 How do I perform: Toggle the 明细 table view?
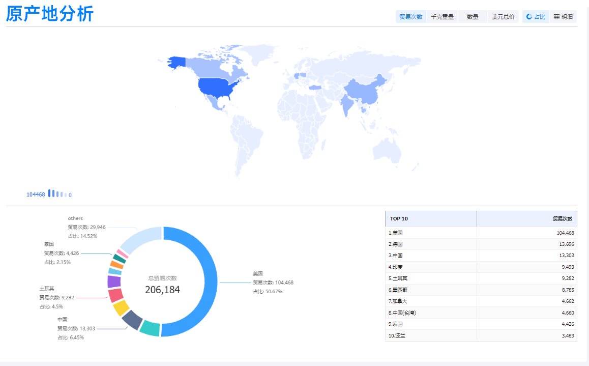coord(564,17)
